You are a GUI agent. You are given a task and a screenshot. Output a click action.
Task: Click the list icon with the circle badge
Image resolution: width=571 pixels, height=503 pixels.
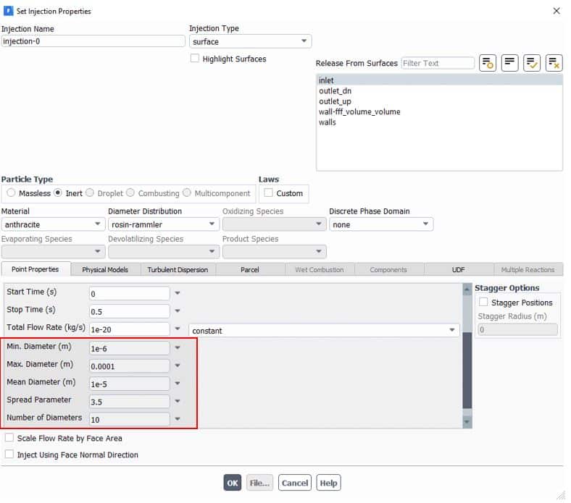[488, 63]
